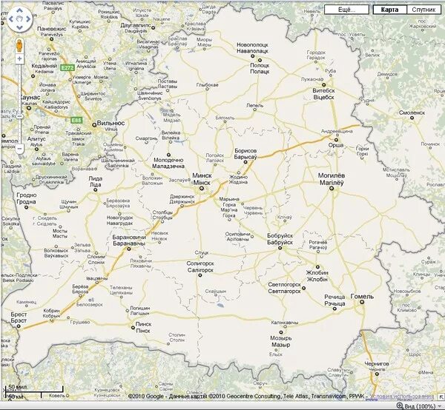The height and width of the screenshot is (410, 445).
Task: Click the zoom slider handle
Action: click(x=19, y=116)
